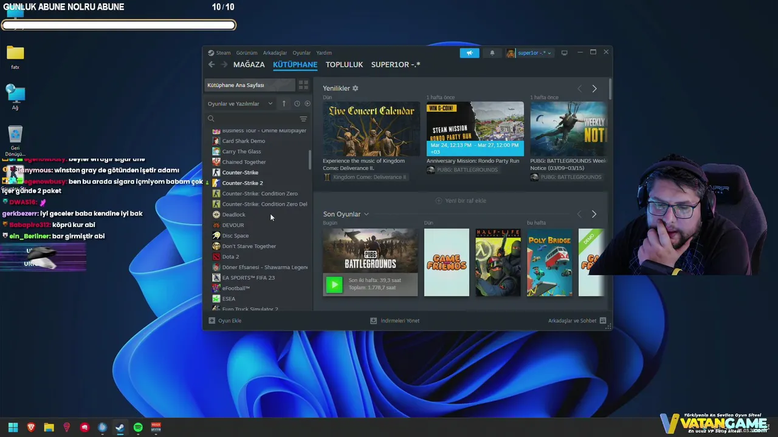The image size is (778, 437).
Task: Click Yeni bir raf ekle
Action: tap(461, 201)
